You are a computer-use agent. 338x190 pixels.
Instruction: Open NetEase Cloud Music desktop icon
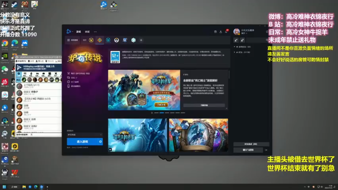[5, 83]
